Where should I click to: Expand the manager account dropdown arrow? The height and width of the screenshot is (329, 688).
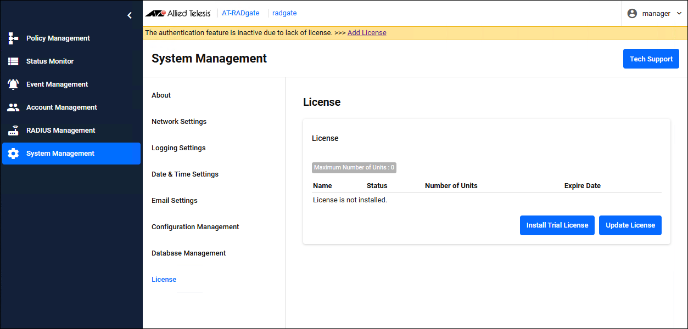pos(679,13)
